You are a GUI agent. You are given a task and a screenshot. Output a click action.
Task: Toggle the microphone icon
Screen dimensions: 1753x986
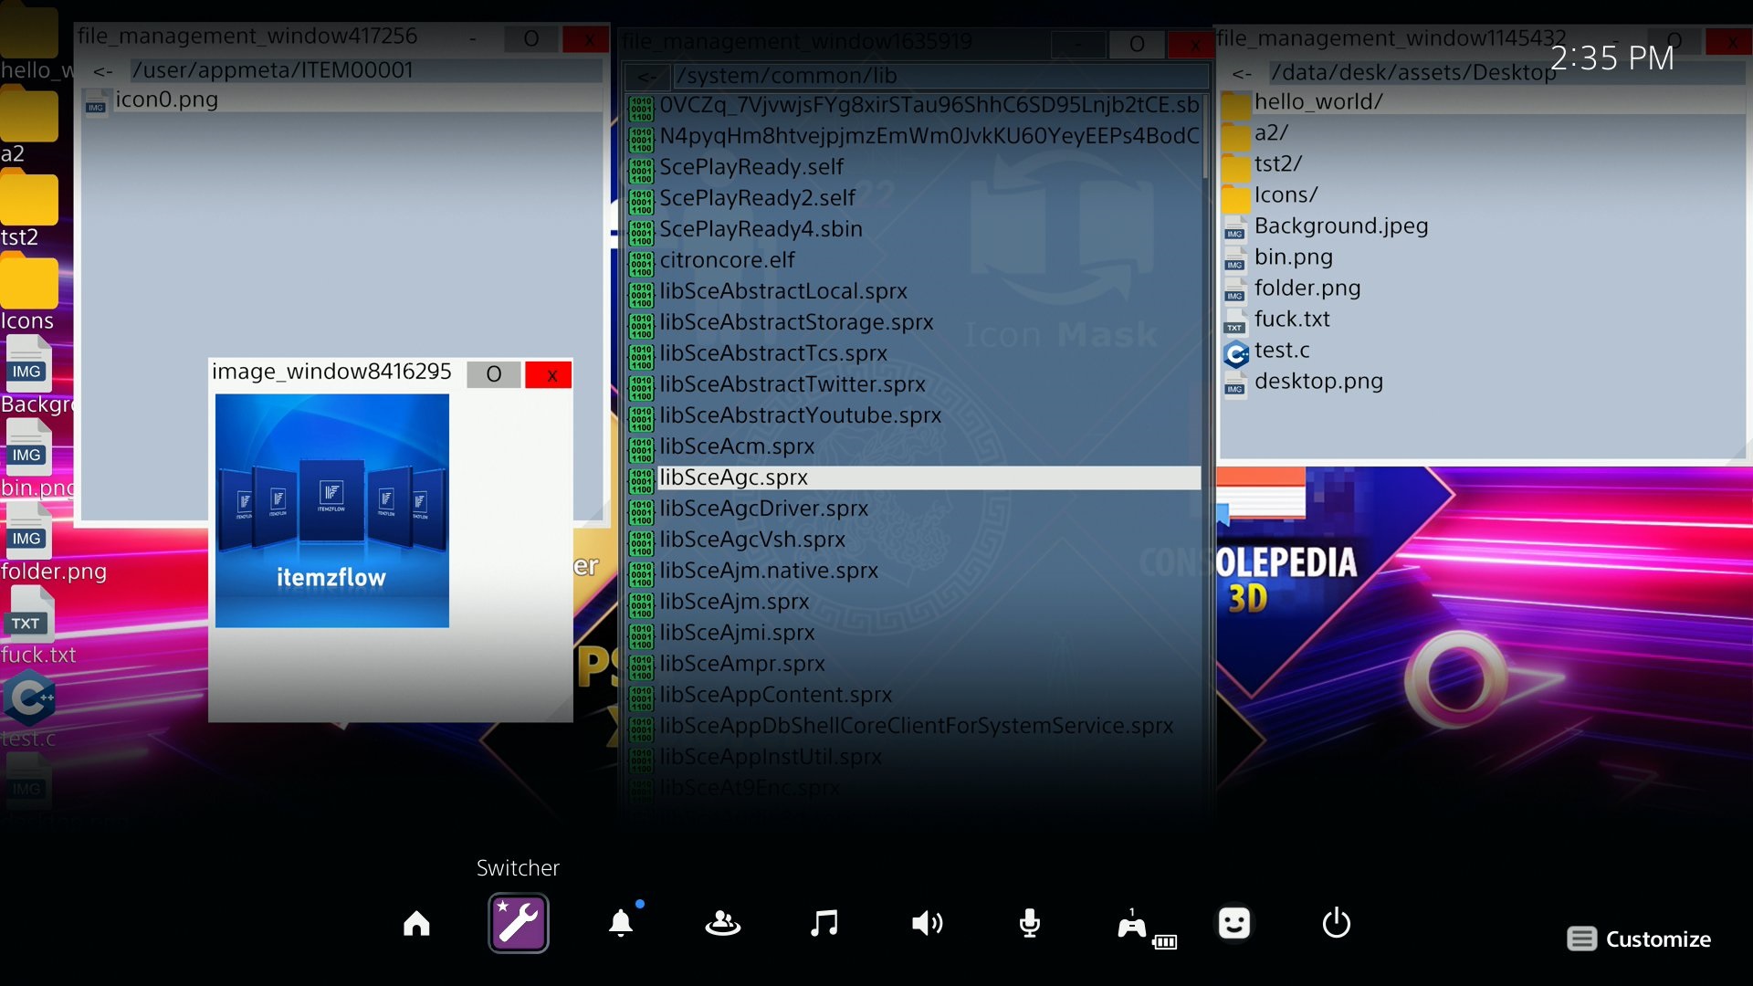point(1029,924)
